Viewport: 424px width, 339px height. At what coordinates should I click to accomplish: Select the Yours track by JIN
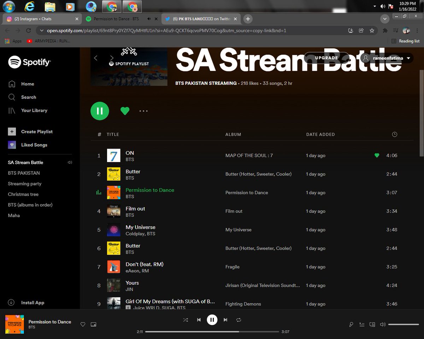[132, 282]
